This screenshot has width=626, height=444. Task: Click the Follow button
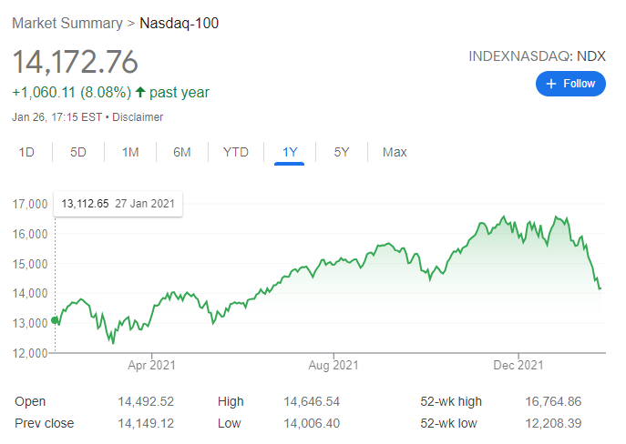tap(570, 84)
